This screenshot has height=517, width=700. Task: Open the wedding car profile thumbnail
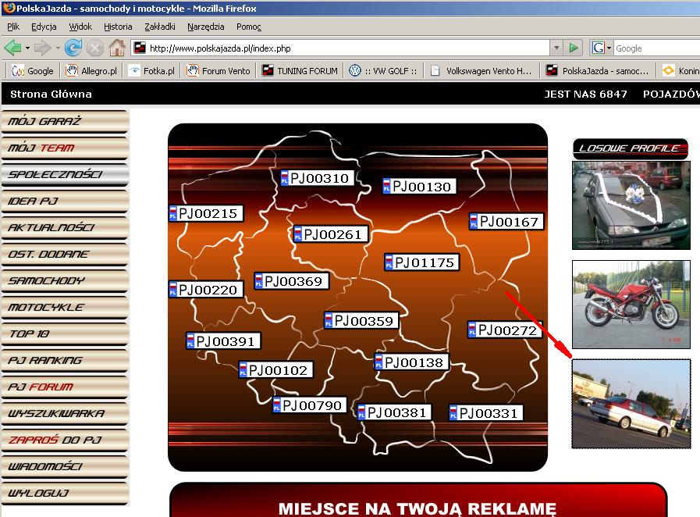pyautogui.click(x=631, y=205)
